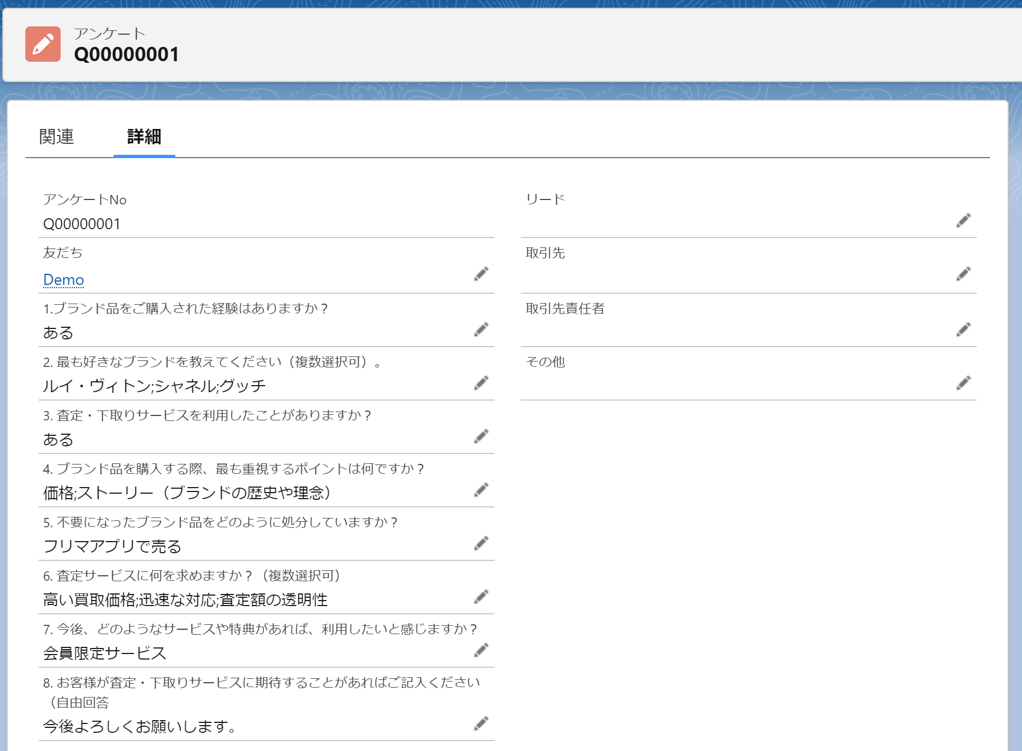The width and height of the screenshot is (1022, 751).
Task: Click the アンケート pencil icon in the header
Action: pyautogui.click(x=43, y=44)
